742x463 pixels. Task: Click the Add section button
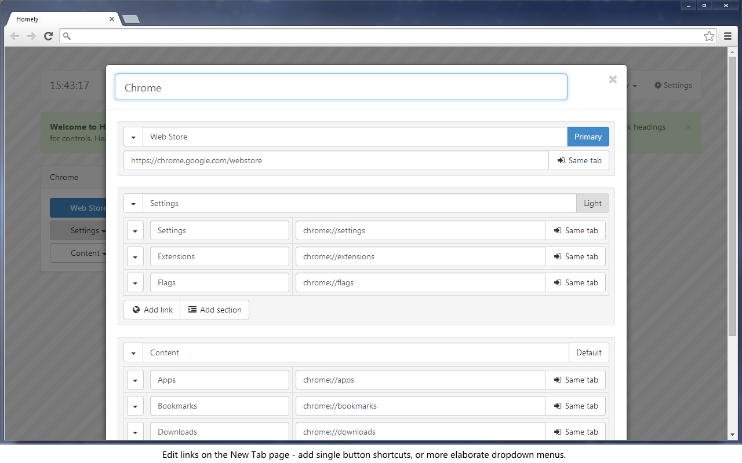pyautogui.click(x=214, y=310)
